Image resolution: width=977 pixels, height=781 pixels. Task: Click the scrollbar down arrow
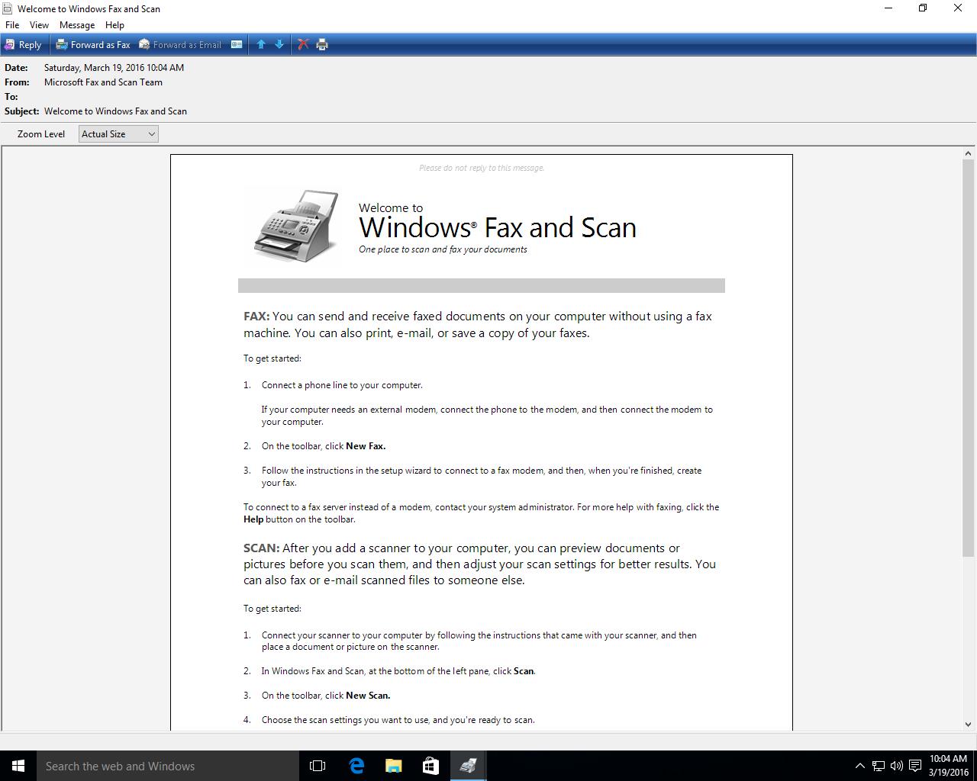point(968,725)
